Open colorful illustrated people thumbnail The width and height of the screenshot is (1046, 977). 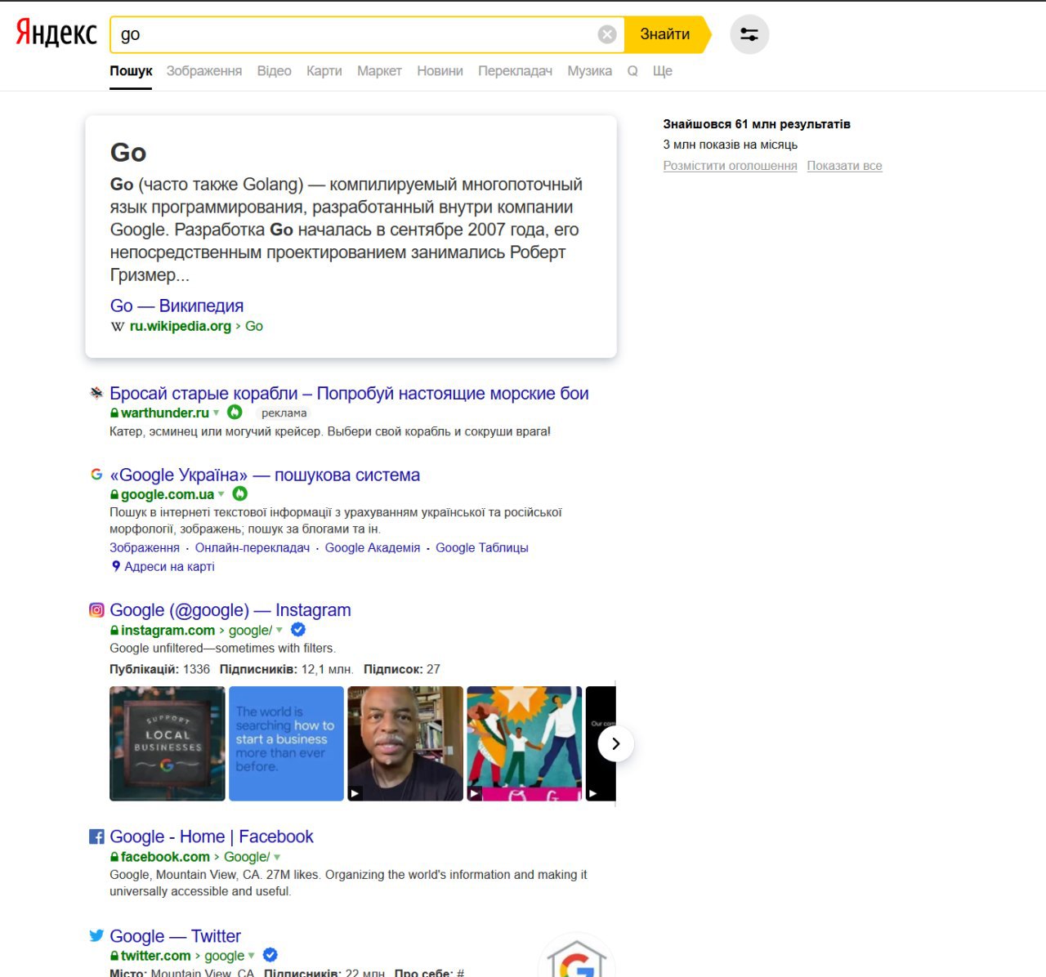[525, 743]
